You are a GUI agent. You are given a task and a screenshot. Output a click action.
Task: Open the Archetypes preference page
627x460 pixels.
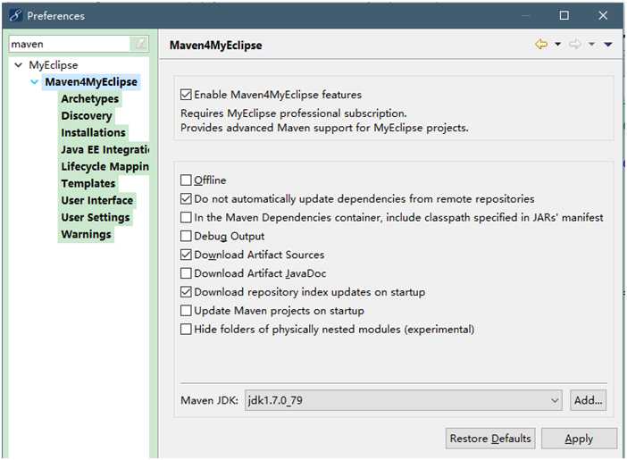[90, 99]
